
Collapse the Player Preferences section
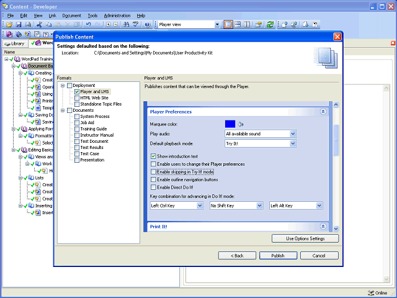click(x=323, y=112)
